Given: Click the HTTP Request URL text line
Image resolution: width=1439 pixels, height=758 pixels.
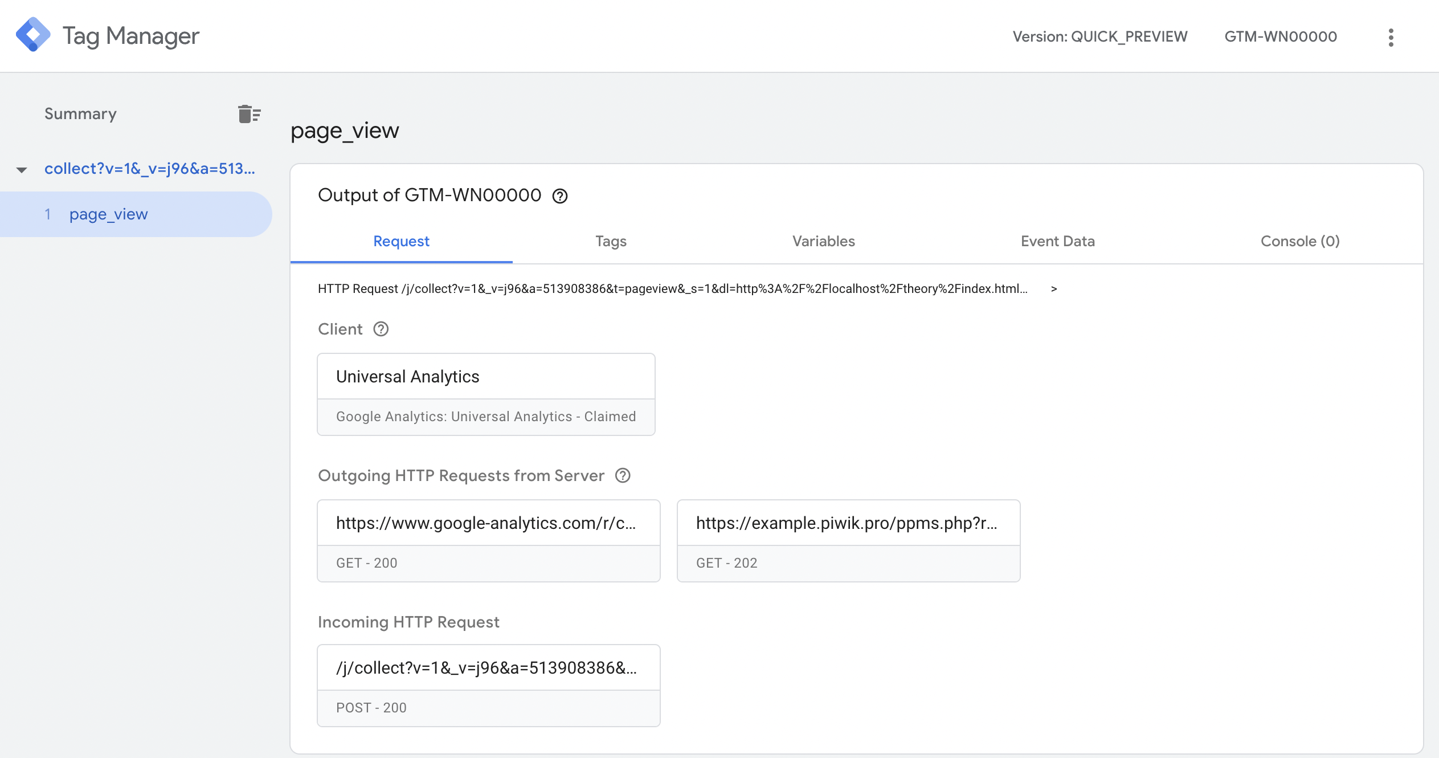Looking at the screenshot, I should [x=673, y=289].
